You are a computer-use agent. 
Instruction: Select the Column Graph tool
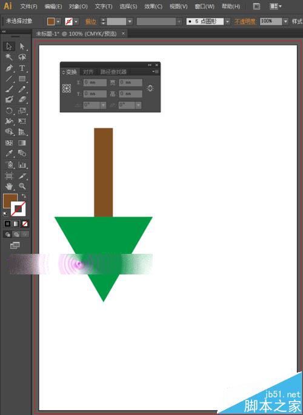22,165
